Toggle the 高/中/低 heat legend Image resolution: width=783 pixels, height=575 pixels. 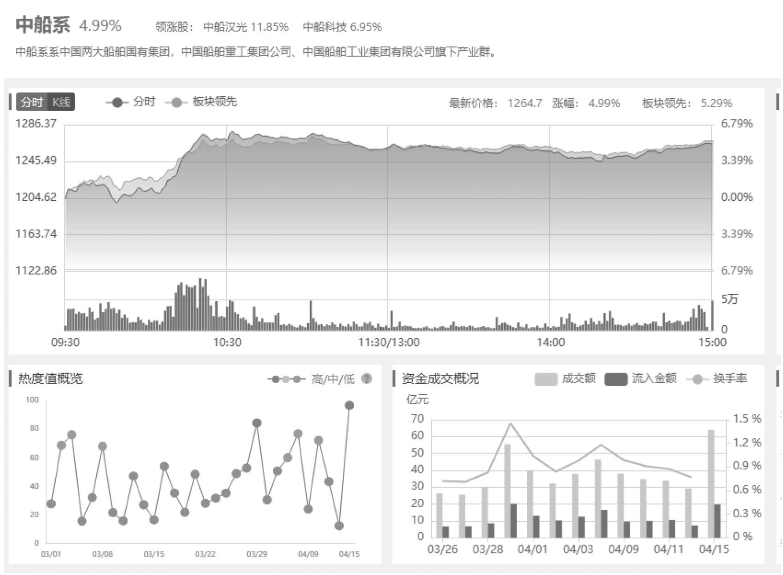pos(311,379)
